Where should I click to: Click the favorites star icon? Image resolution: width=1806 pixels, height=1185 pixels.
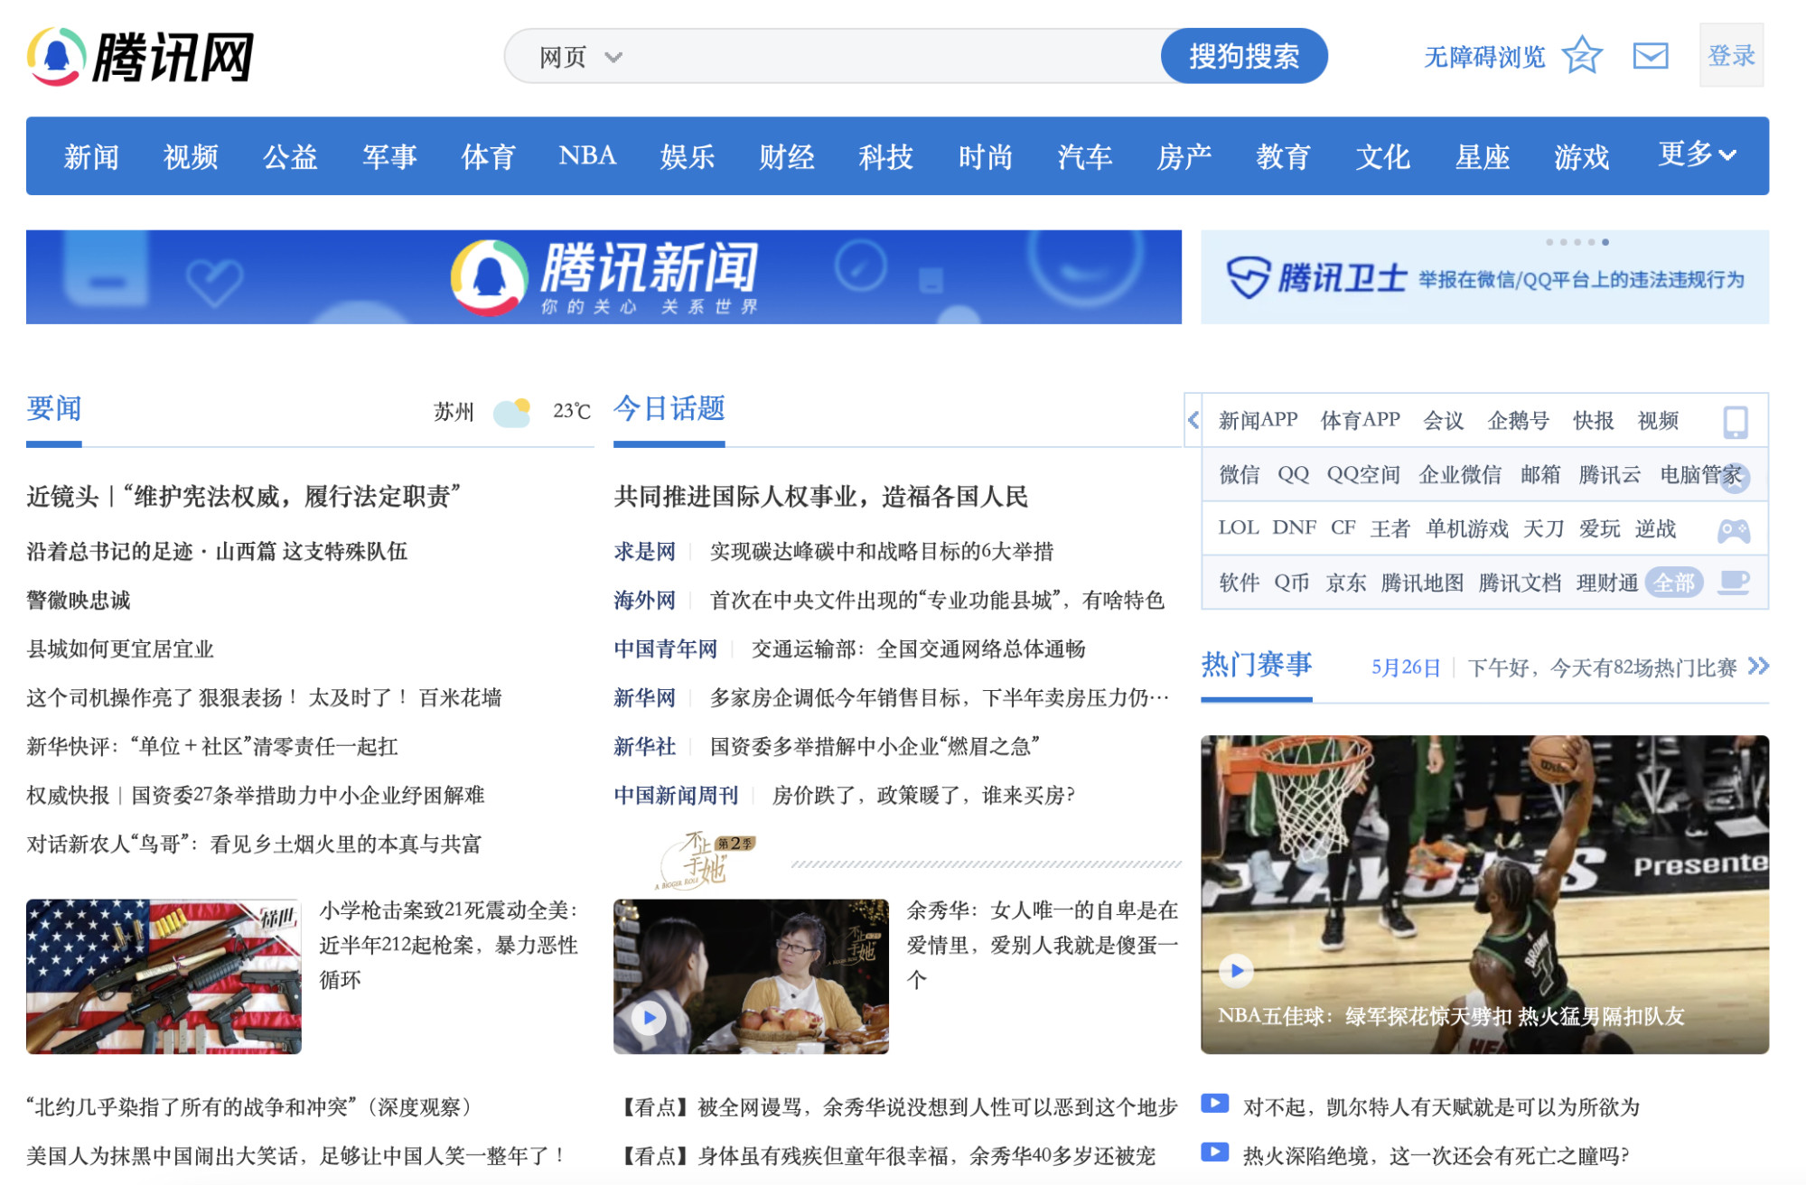(x=1583, y=56)
